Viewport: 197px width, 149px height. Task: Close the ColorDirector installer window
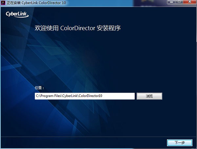[190, 2]
